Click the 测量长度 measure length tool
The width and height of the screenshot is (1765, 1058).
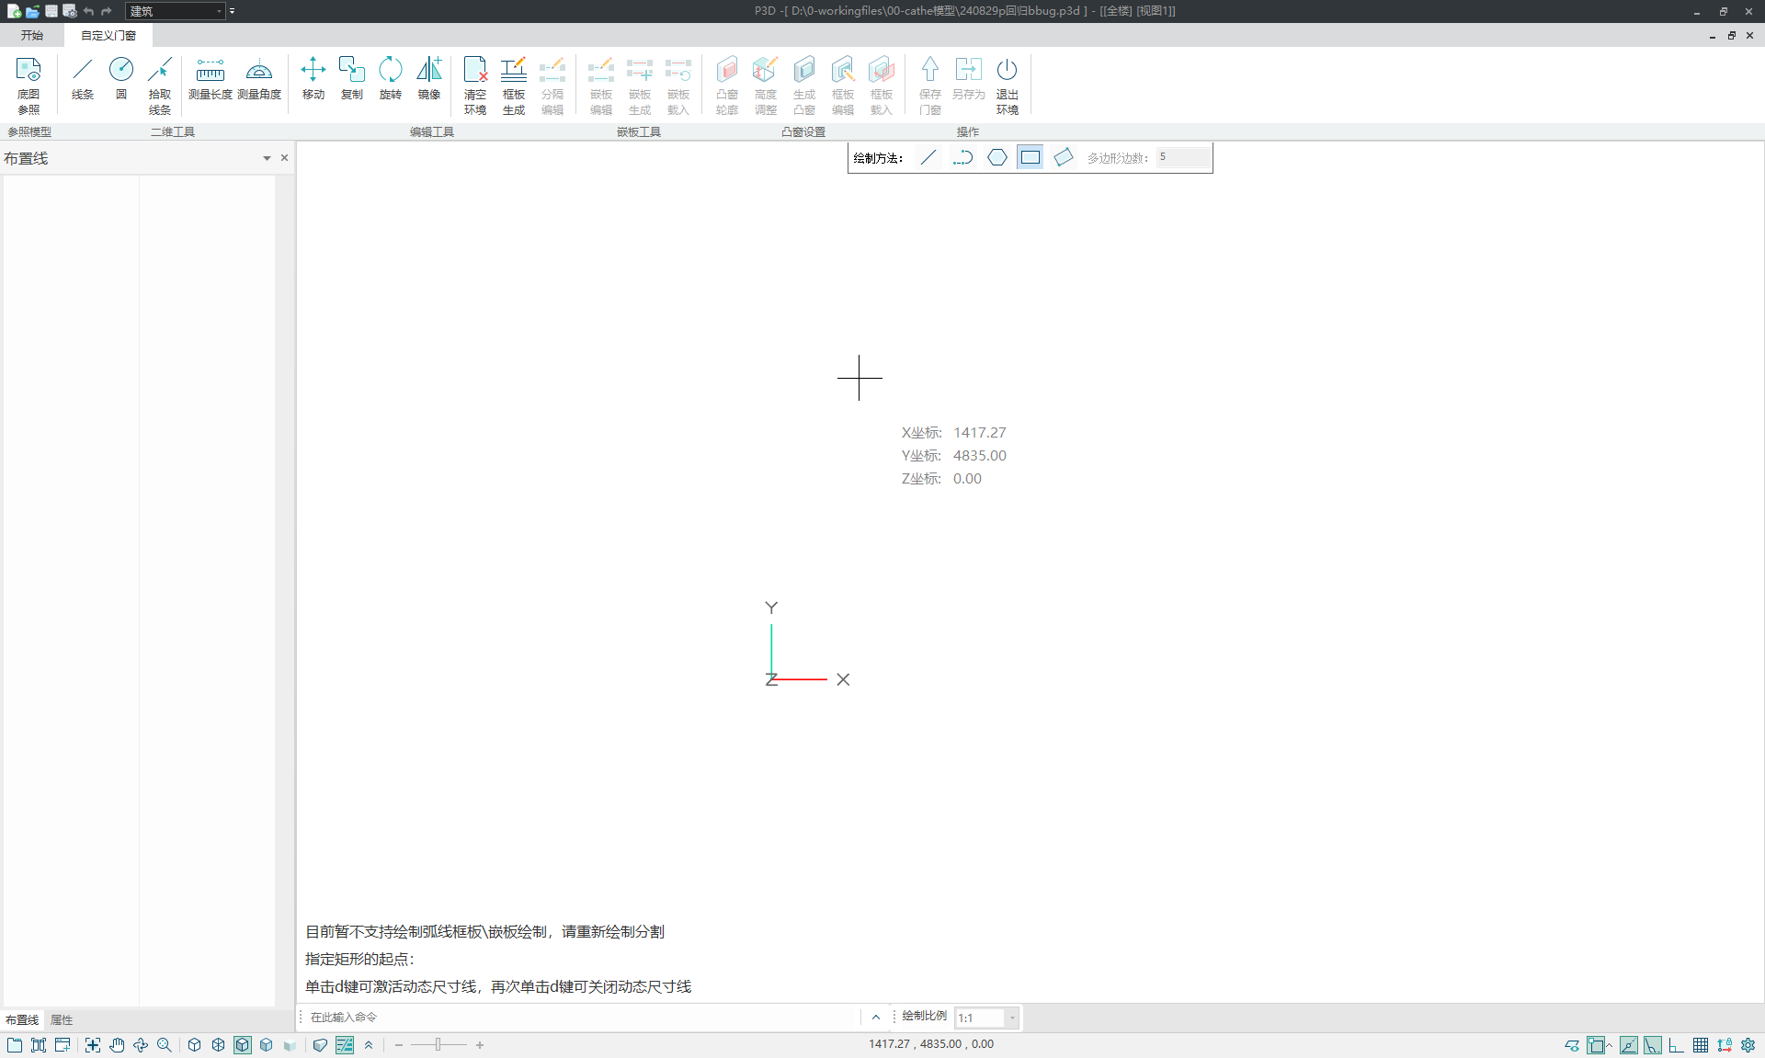210,77
